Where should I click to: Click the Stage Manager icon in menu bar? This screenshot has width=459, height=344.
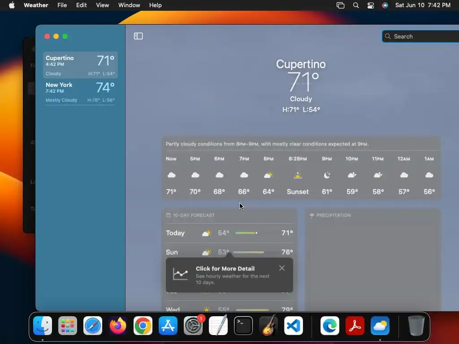[x=341, y=5]
